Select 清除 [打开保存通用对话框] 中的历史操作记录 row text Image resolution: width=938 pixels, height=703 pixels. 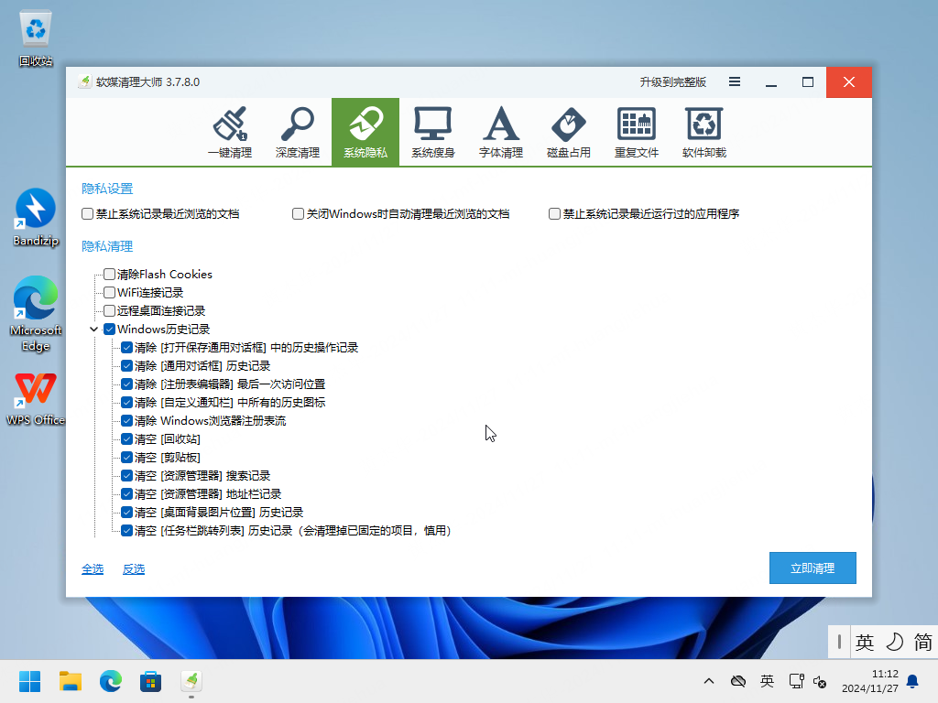tap(246, 347)
